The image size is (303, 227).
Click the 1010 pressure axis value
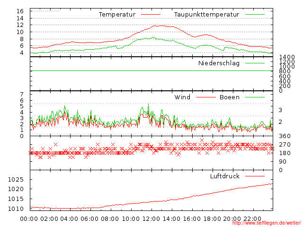(16, 209)
